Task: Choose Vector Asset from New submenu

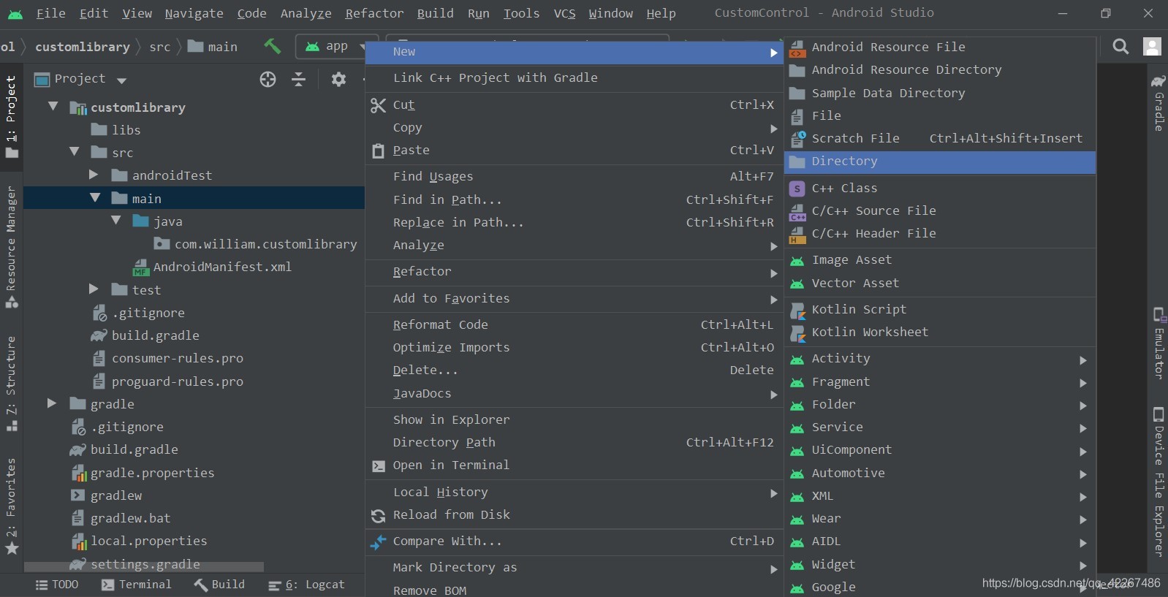Action: 940,284
